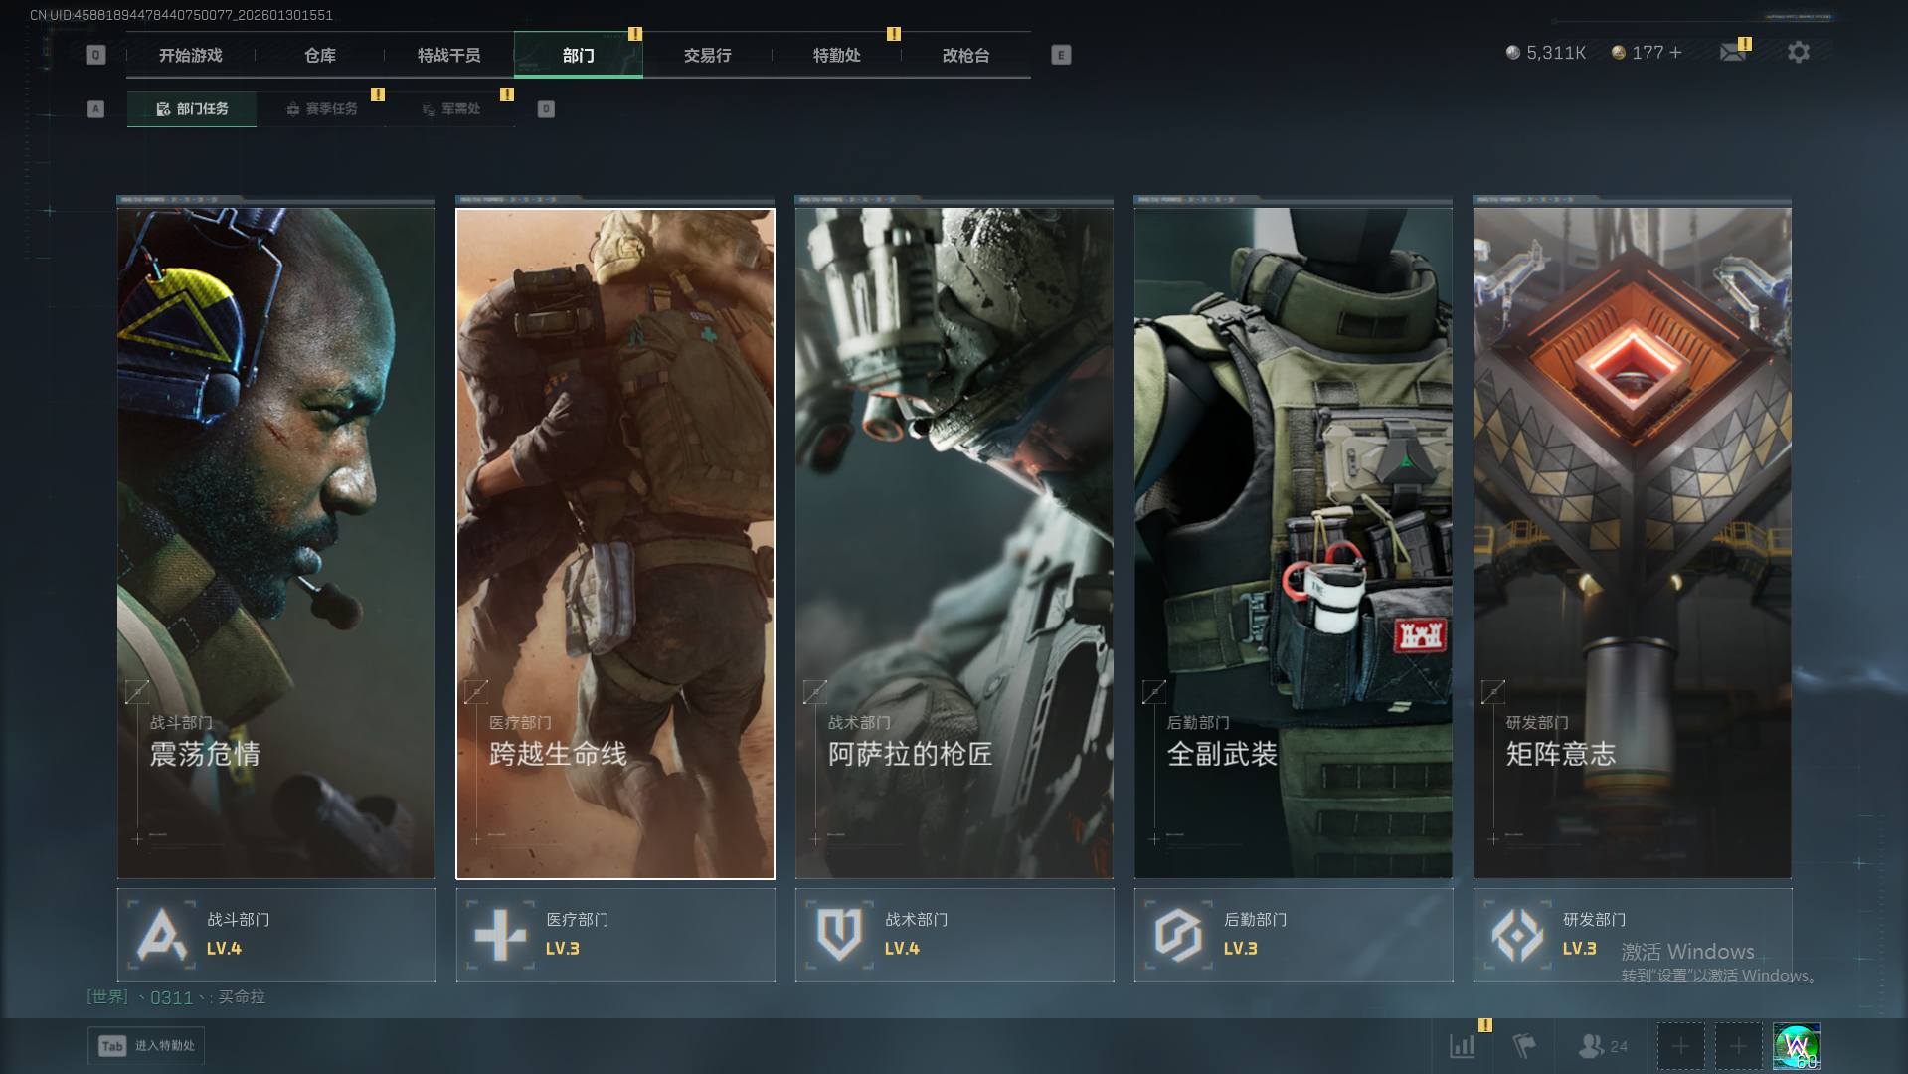Open the bar chart statistics icon

click(x=1463, y=1046)
